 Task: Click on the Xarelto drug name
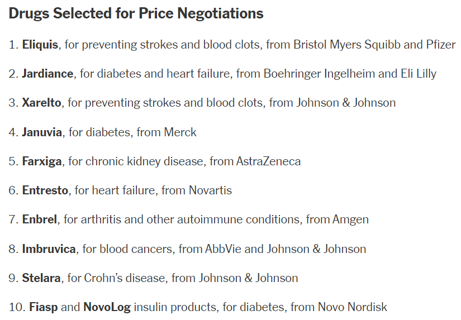pyautogui.click(x=41, y=103)
